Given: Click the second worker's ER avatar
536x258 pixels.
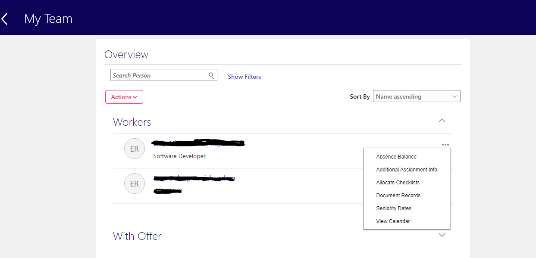Looking at the screenshot, I should [134, 183].
